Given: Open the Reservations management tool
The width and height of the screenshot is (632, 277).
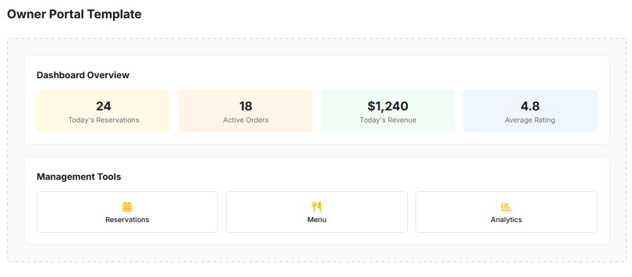Looking at the screenshot, I should tap(127, 213).
